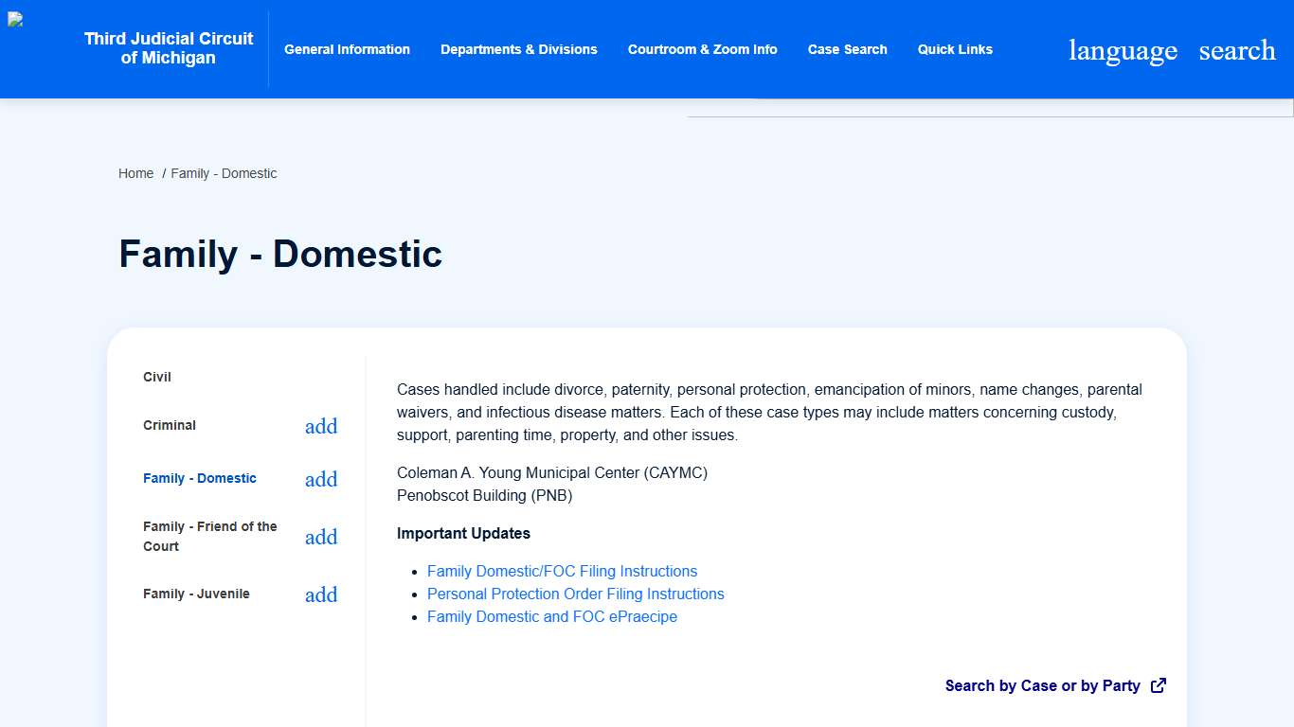The width and height of the screenshot is (1294, 727).
Task: Expand the Criminal sidebar section
Action: click(x=321, y=426)
